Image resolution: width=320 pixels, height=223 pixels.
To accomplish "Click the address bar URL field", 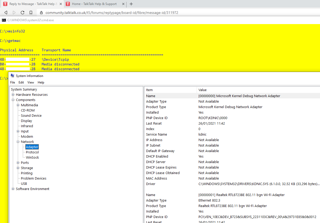I will click(112, 13).
